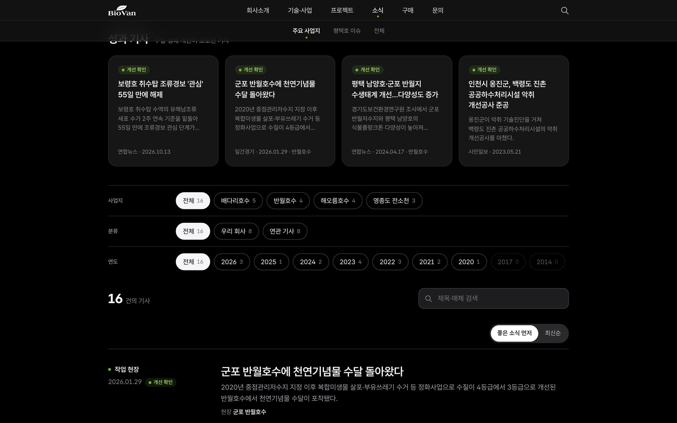
Task: Open site search magnifier icon
Action: click(x=565, y=11)
